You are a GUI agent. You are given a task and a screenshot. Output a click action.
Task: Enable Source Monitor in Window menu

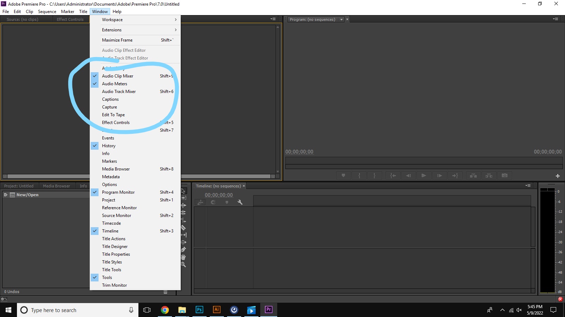pyautogui.click(x=135, y=216)
